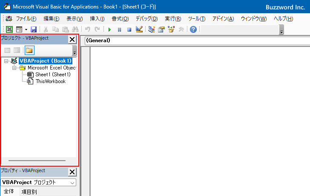Click the Reset stop icon
This screenshot has height=196, width=310.
click(129, 30)
